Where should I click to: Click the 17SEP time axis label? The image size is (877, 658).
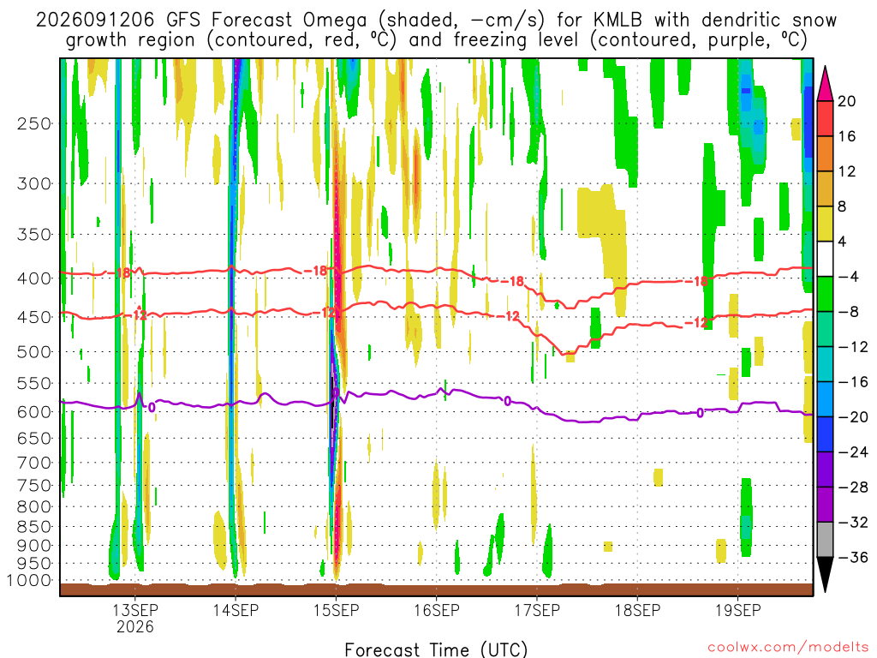tap(537, 610)
